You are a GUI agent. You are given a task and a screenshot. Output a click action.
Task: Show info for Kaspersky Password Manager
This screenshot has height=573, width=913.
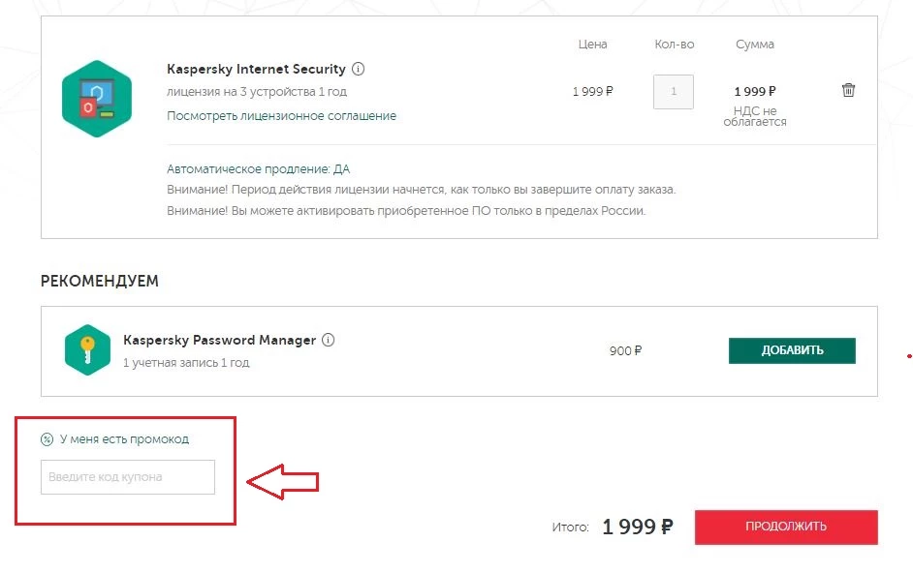pos(329,340)
